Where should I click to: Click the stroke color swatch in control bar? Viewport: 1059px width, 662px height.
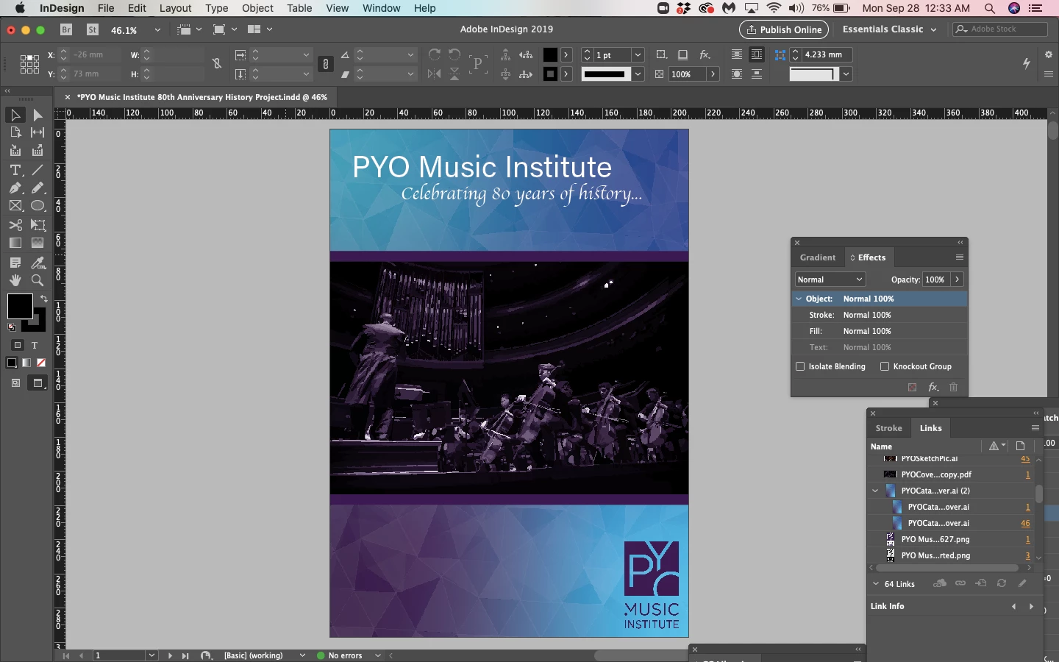(x=550, y=74)
